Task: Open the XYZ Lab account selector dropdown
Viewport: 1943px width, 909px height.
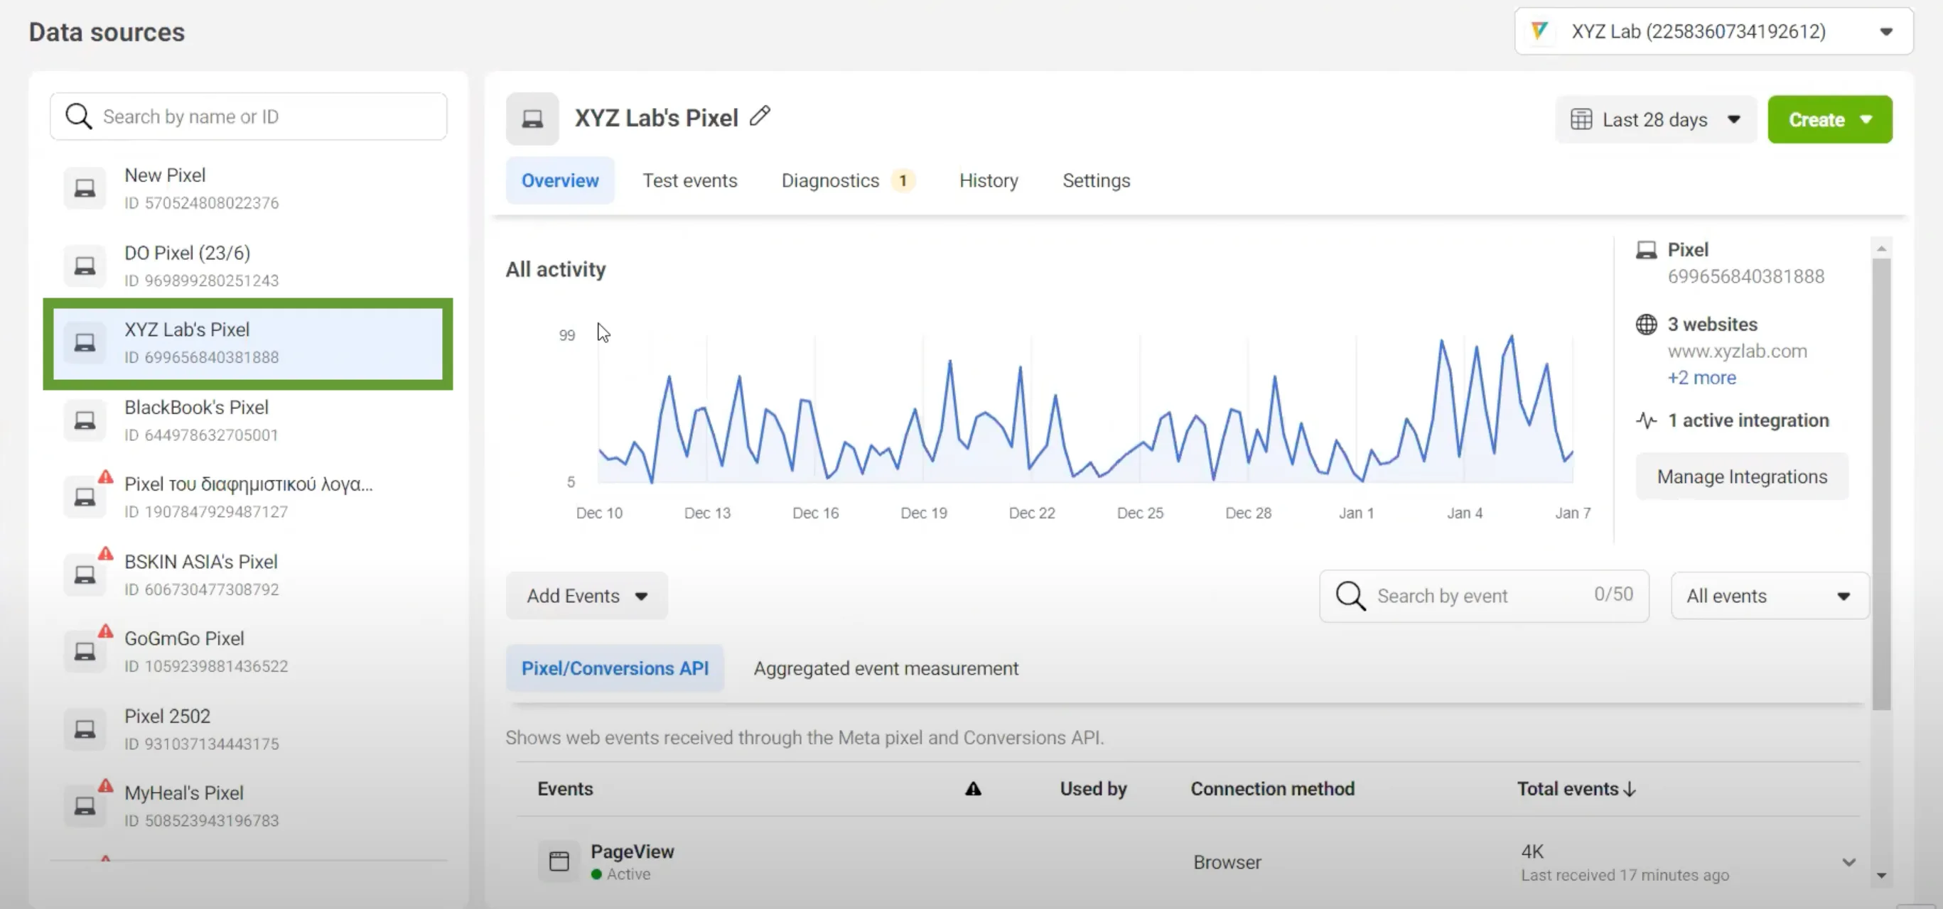Action: 1713,31
